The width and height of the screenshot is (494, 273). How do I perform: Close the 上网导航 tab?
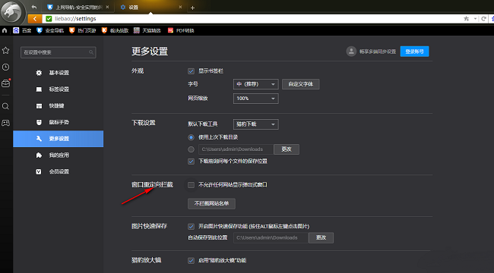(108, 7)
